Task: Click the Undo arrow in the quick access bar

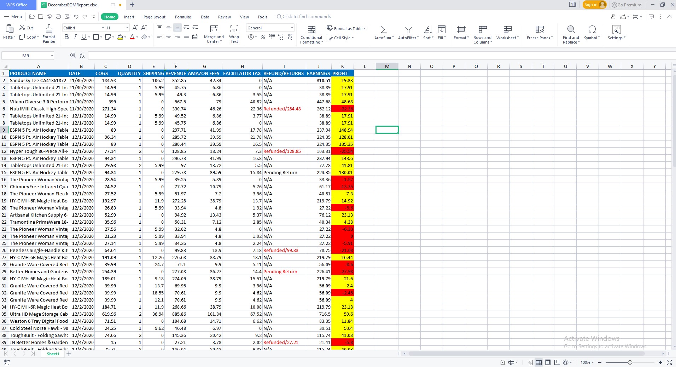Action: point(76,17)
